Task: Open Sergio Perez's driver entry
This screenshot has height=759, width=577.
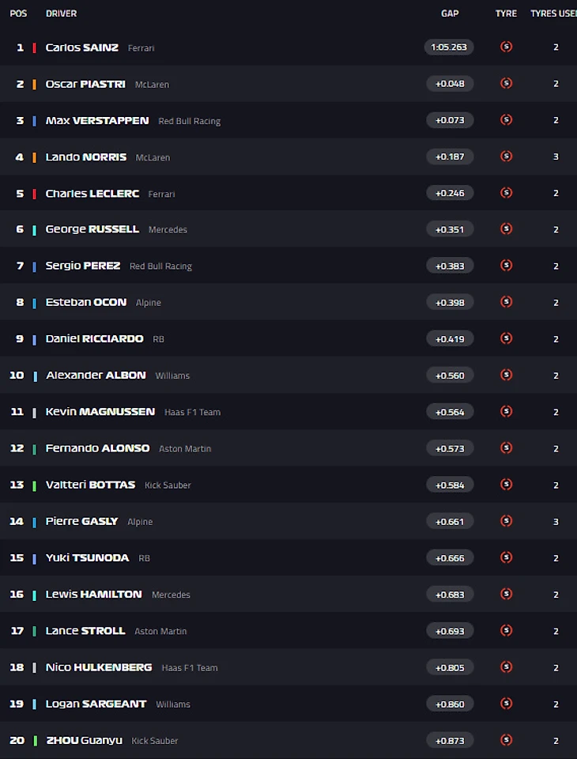Action: point(83,266)
